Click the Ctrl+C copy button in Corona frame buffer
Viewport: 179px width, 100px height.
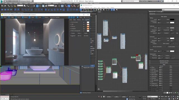[x=18, y=17]
